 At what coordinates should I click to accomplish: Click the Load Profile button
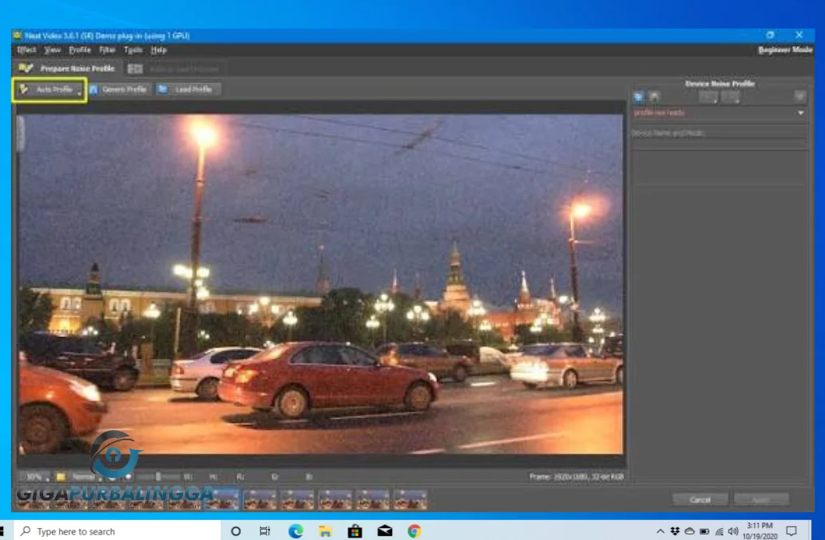coord(188,89)
